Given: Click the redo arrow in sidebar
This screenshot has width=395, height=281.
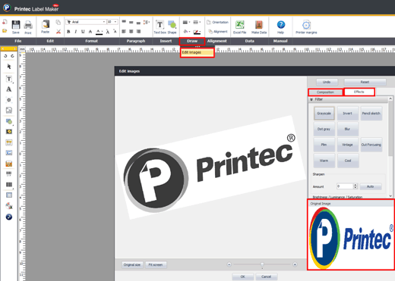Looking at the screenshot, I should click(x=12, y=56).
